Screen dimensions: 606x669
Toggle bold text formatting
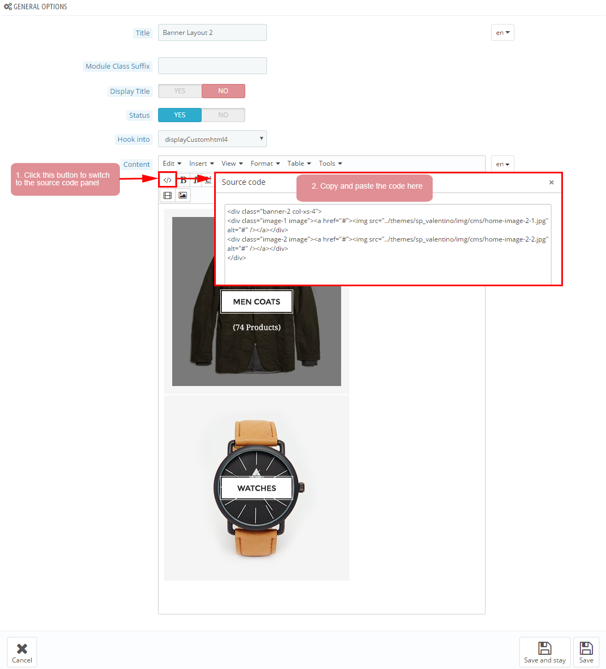pos(184,180)
